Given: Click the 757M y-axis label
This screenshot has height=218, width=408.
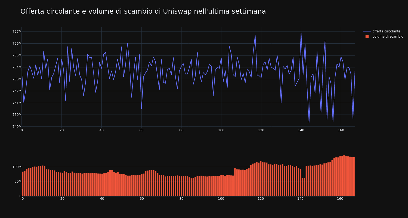Looking at the screenshot, I should [17, 32].
